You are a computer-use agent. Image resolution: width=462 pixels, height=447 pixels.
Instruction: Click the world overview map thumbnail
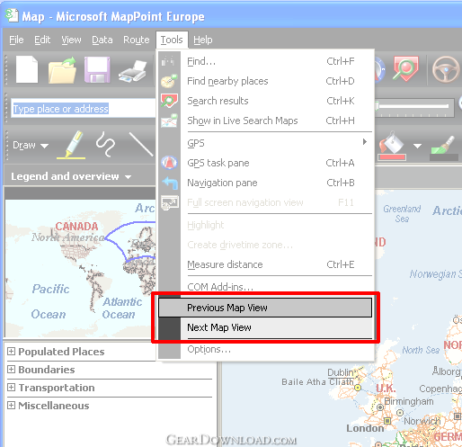click(80, 268)
